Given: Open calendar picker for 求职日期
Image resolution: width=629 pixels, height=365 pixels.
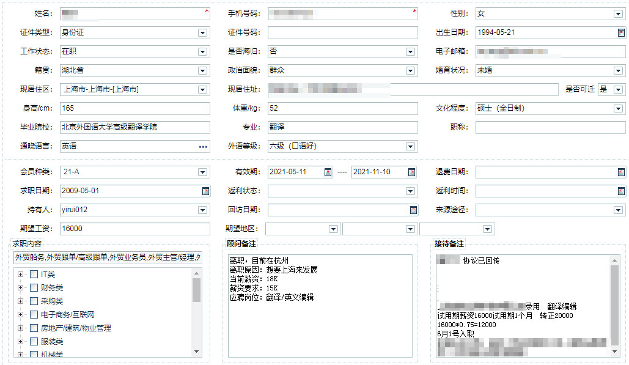Looking at the screenshot, I should 205,191.
